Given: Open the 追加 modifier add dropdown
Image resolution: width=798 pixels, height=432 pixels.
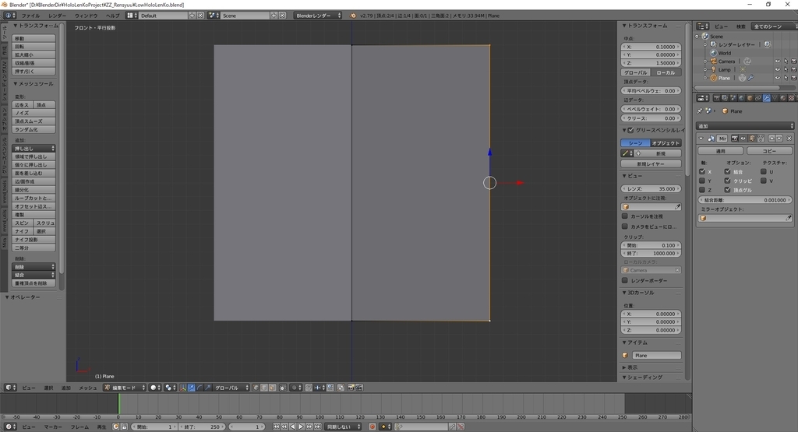Looking at the screenshot, I should tap(744, 125).
